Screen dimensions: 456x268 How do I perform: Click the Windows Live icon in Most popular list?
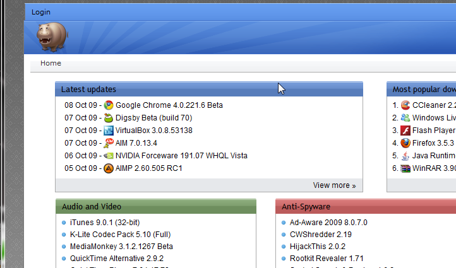(405, 117)
